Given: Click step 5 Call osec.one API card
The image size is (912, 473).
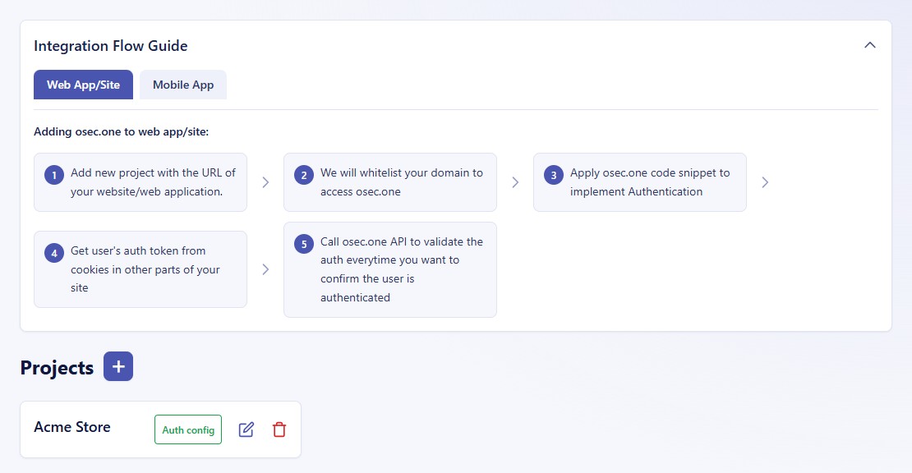Looking at the screenshot, I should (x=389, y=269).
